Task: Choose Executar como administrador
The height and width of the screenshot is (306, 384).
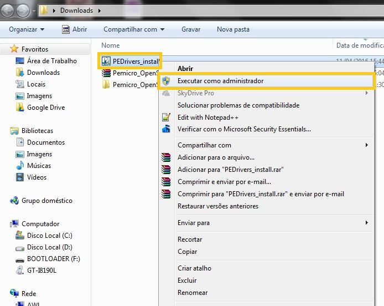Action: tap(266, 81)
